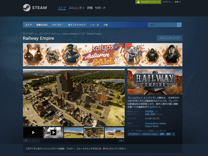This screenshot has width=208, height=156.
Task: Click the Railway Empire header image
Action: click(x=155, y=82)
